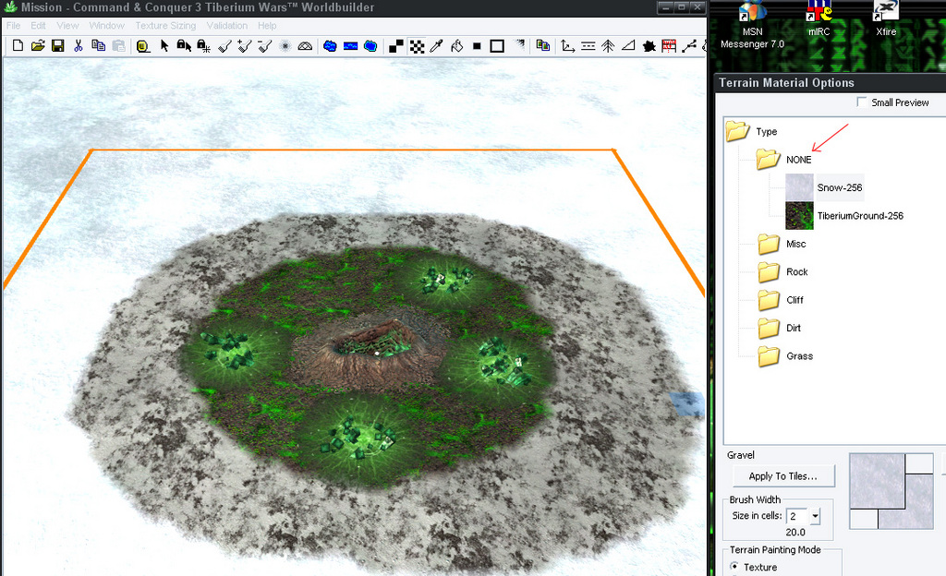Viewport: 946px width, 576px height.
Task: Click the Size in cells value field
Action: coord(798,516)
